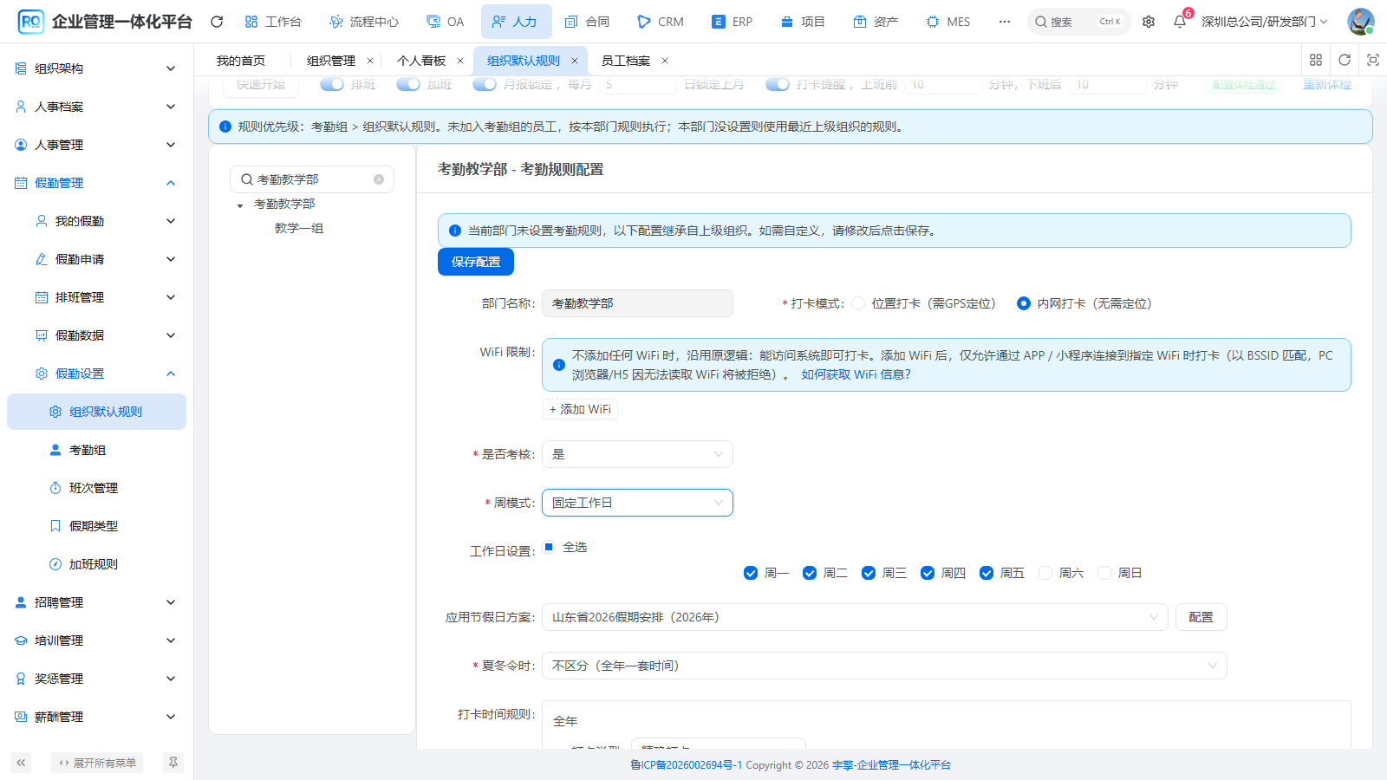Open the 应用节假日方案 dropdown
The width and height of the screenshot is (1387, 780).
(x=855, y=617)
